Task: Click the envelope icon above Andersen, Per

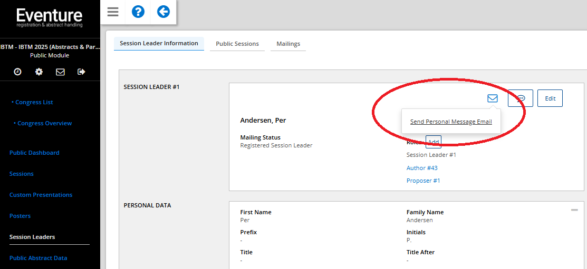Action: pos(493,98)
